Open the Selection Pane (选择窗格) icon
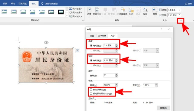Image resolution: width=194 pixels, height=111 pixels. tap(123, 12)
